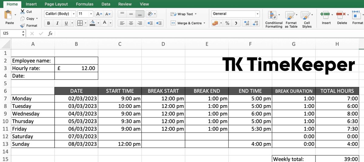Align text to top of cell
Screen dimensions: 364x162
click(x=122, y=14)
